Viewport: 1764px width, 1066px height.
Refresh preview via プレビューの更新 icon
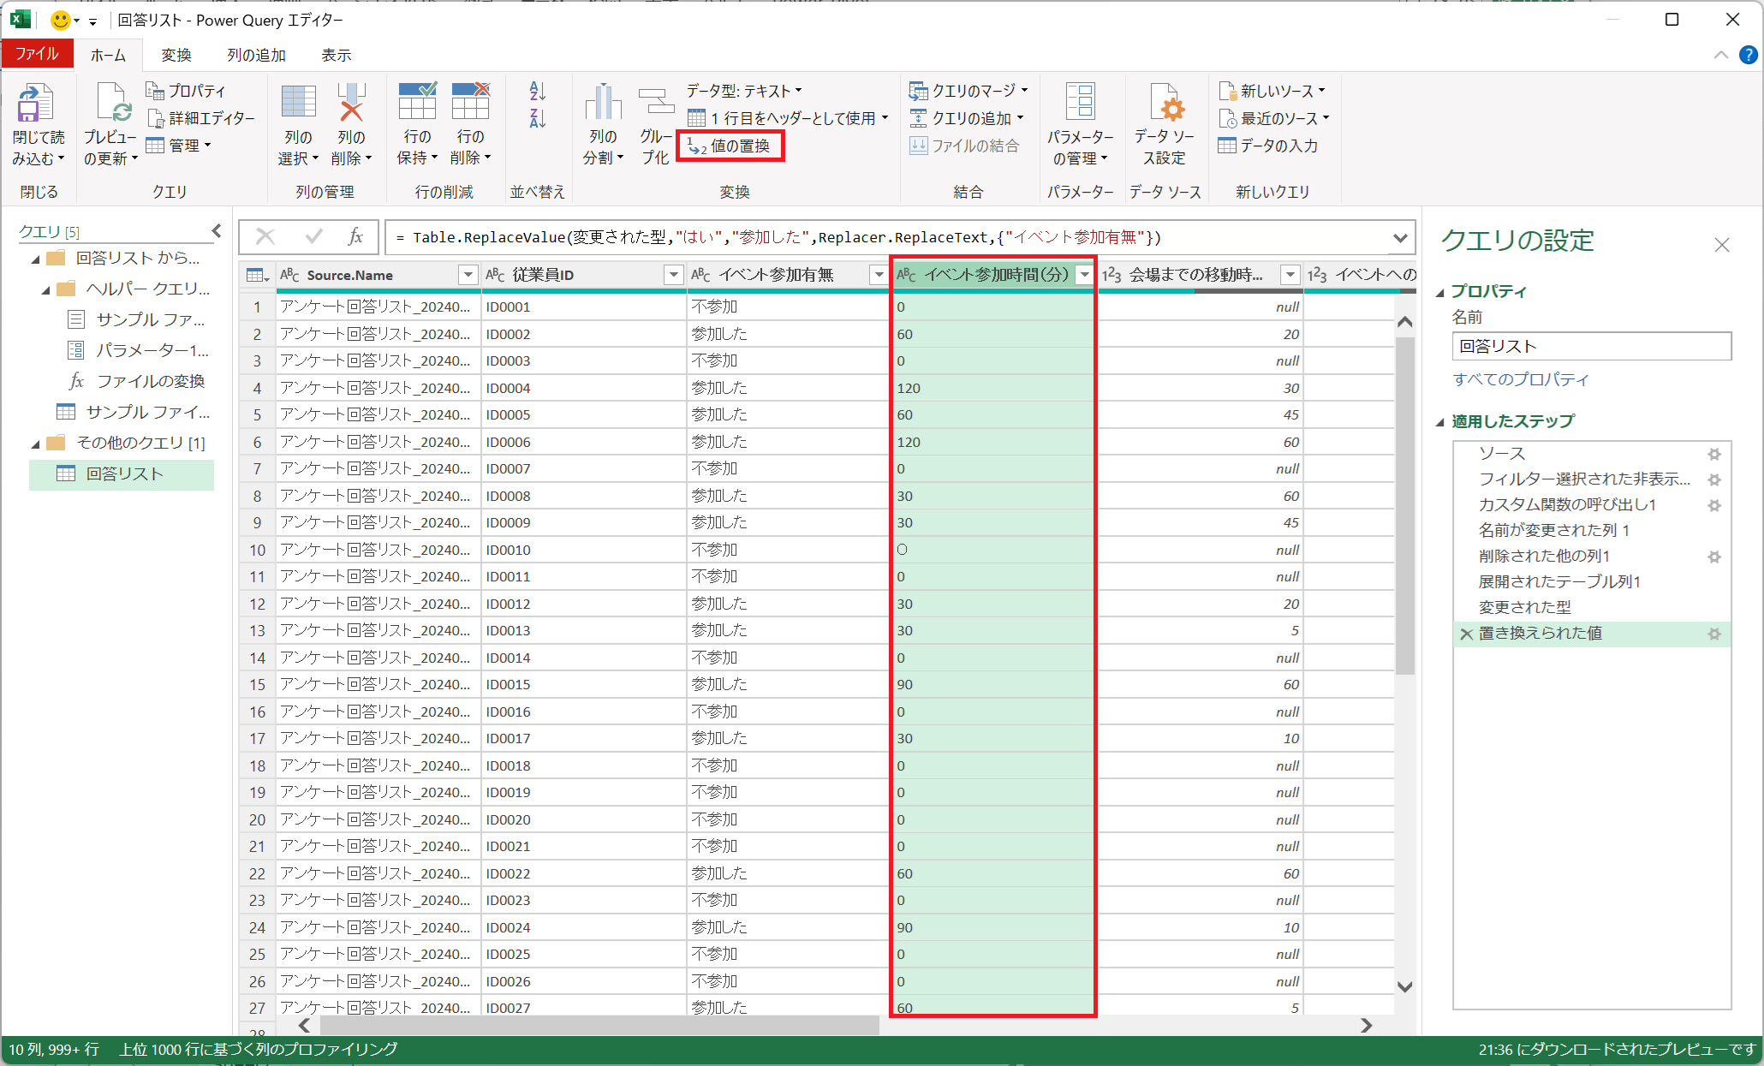coord(111,104)
